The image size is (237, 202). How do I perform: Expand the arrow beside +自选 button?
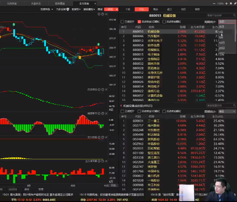(x=117, y=9)
